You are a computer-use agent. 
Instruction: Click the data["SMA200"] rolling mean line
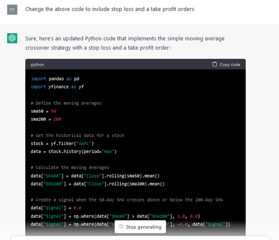click(98, 184)
